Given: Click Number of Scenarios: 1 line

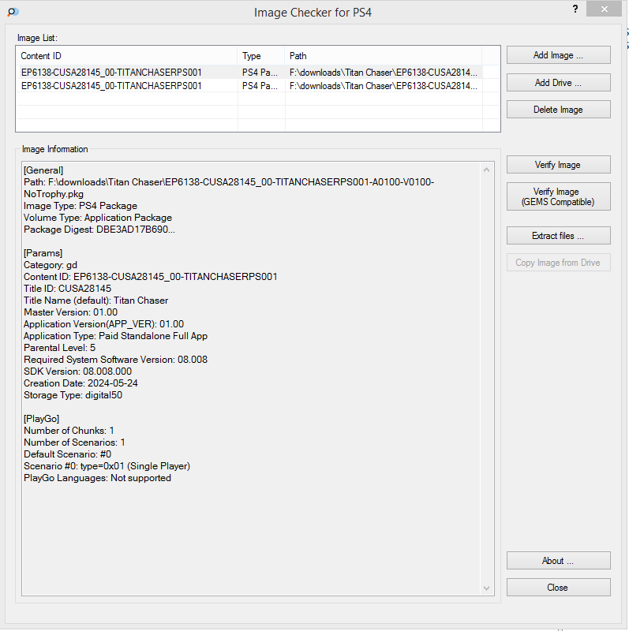Looking at the screenshot, I should click(74, 442).
